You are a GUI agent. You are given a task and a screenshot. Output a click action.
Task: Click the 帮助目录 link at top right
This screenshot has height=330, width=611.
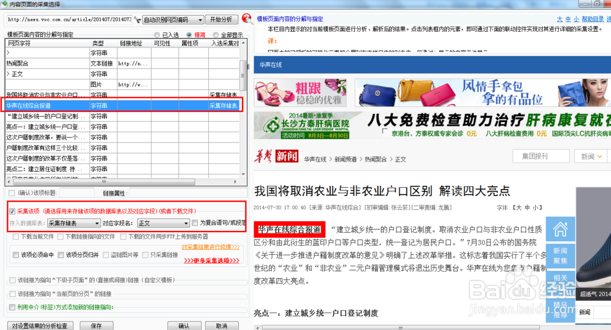[593, 19]
